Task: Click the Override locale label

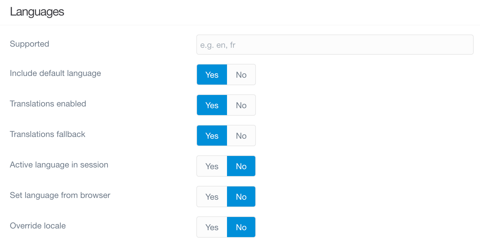Action: coord(38,226)
